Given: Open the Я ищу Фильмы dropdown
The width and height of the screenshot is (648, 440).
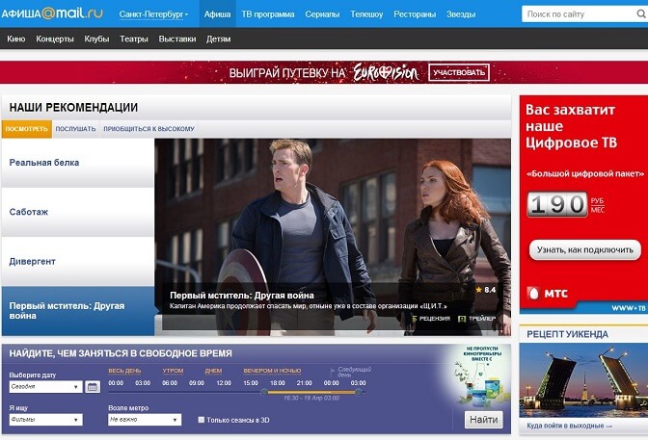Looking at the screenshot, I should click(x=46, y=420).
